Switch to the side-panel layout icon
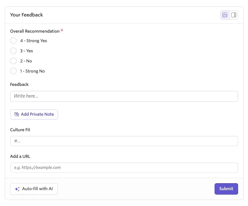This screenshot has width=248, height=206. pos(234,15)
